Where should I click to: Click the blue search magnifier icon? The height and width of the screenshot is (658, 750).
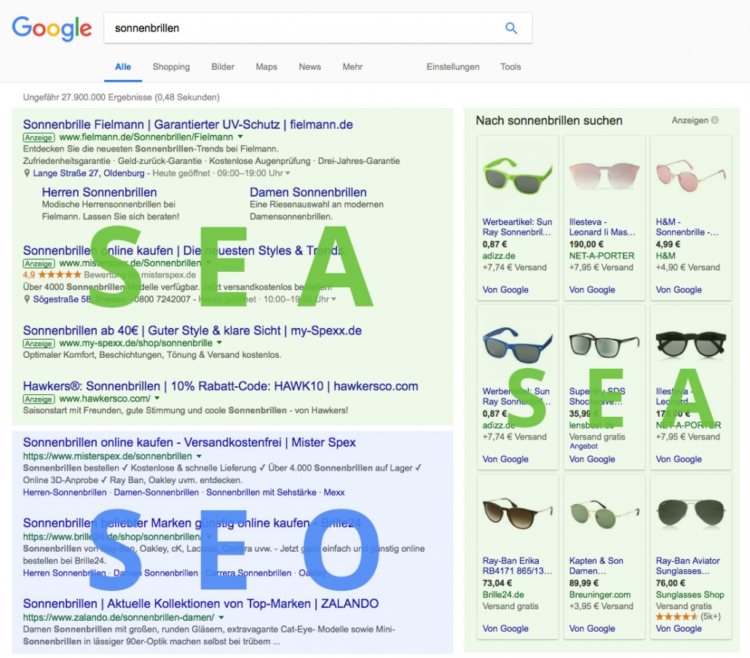point(511,28)
